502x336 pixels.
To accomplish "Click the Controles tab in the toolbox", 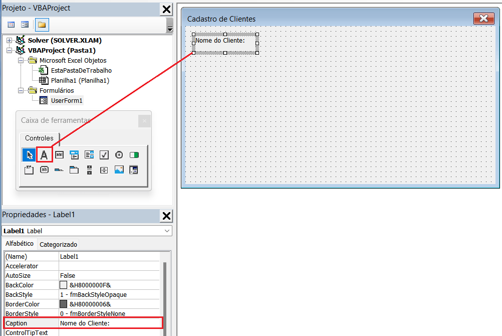I will (x=39, y=138).
